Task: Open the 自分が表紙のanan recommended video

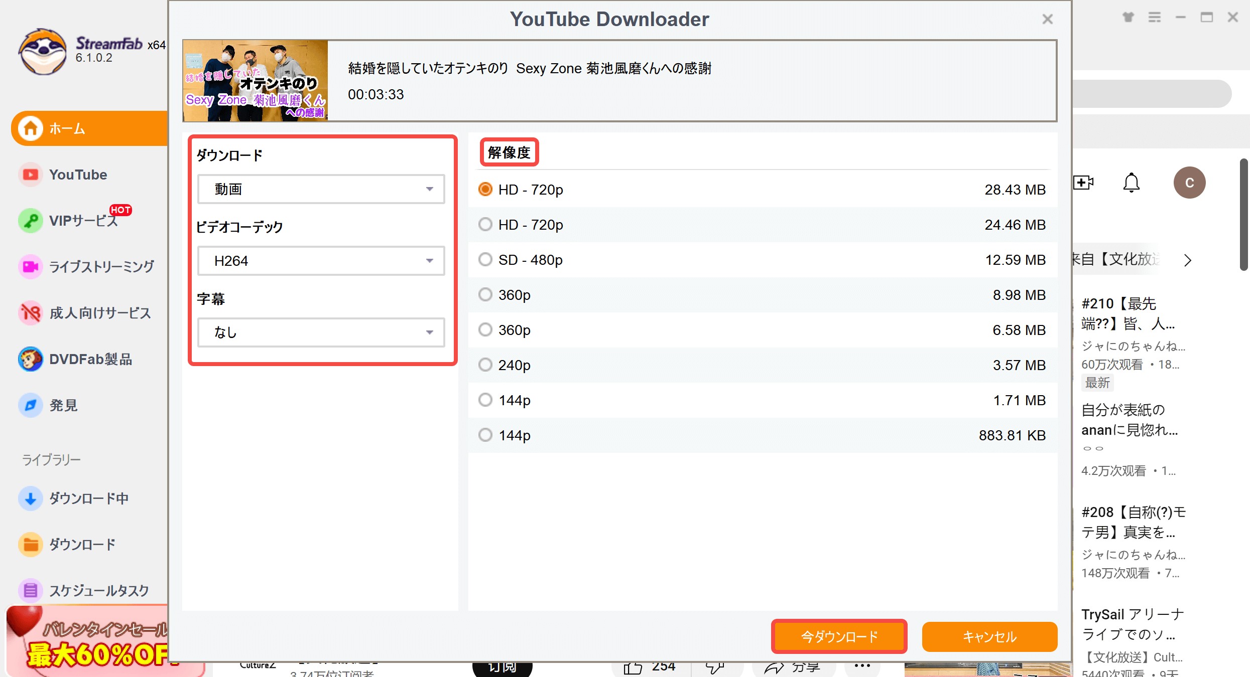Action: 1130,420
